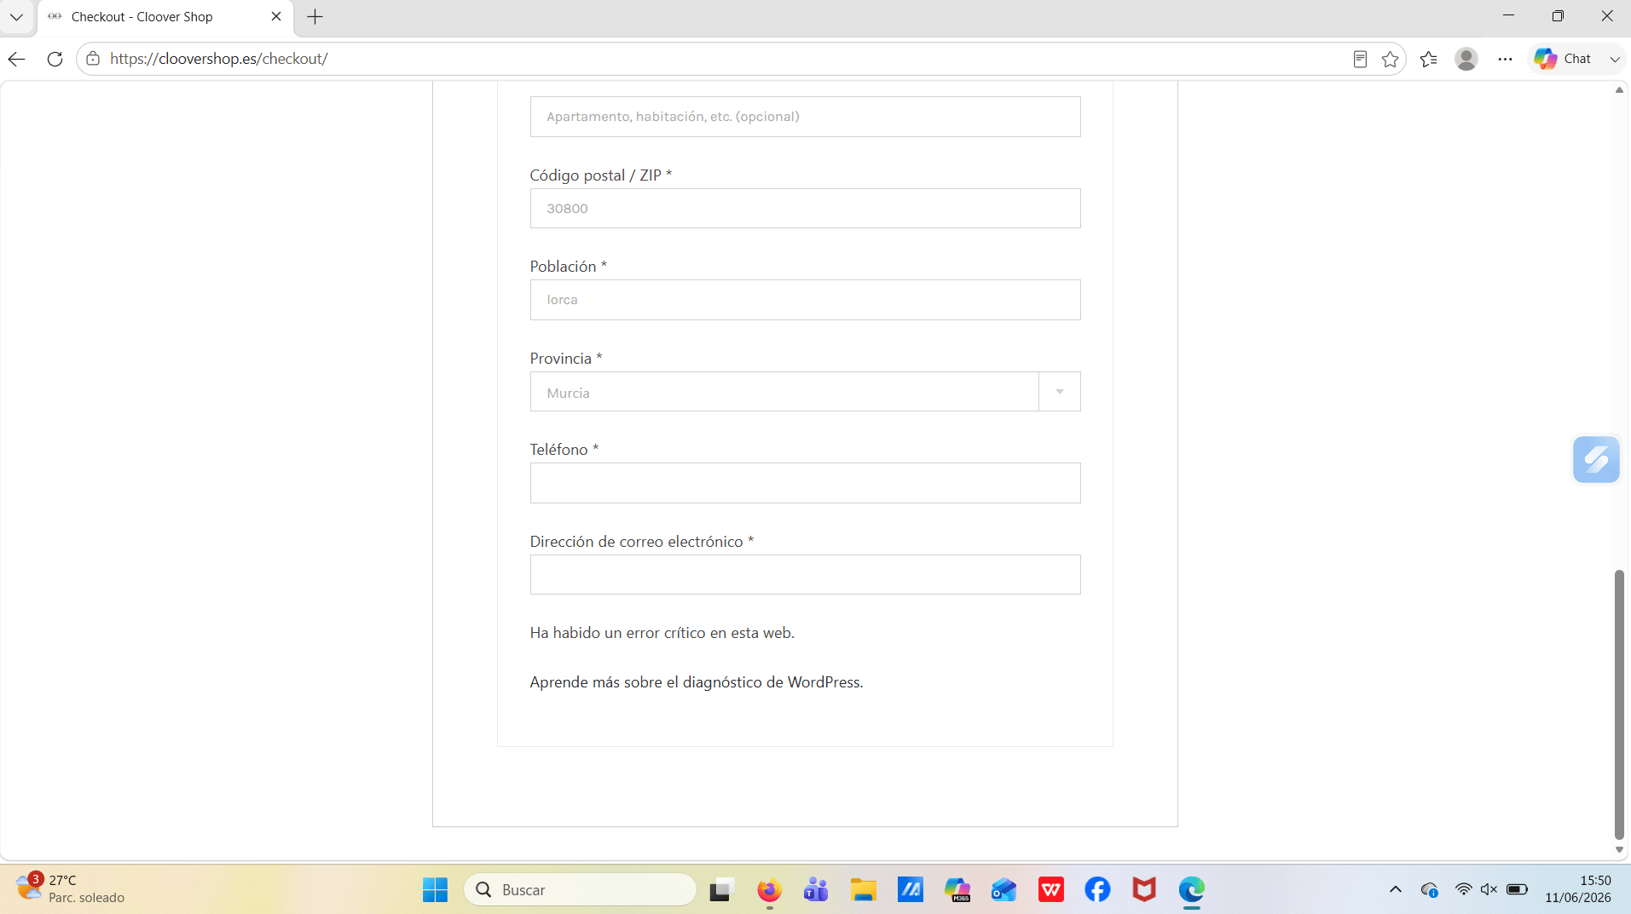Launch Facebook from the taskbar

pos(1097,890)
